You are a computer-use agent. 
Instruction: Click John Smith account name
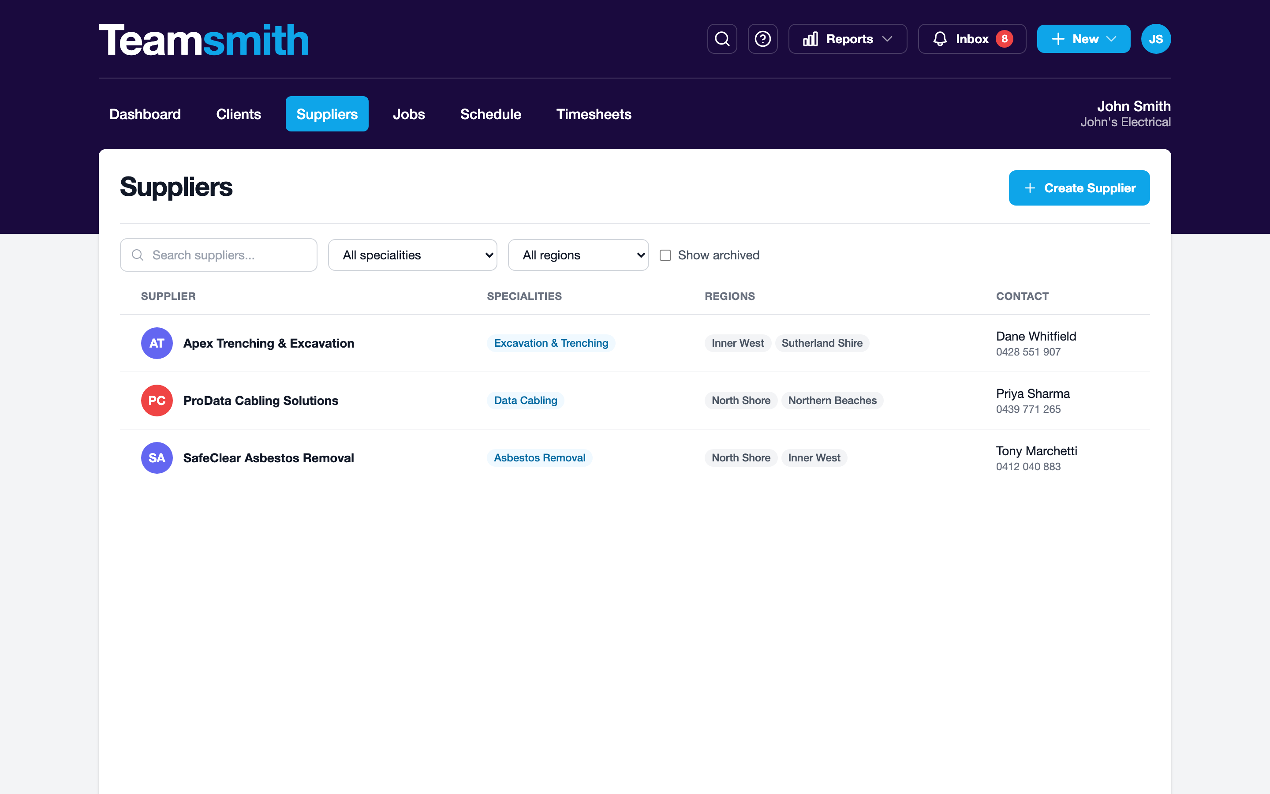1134,106
